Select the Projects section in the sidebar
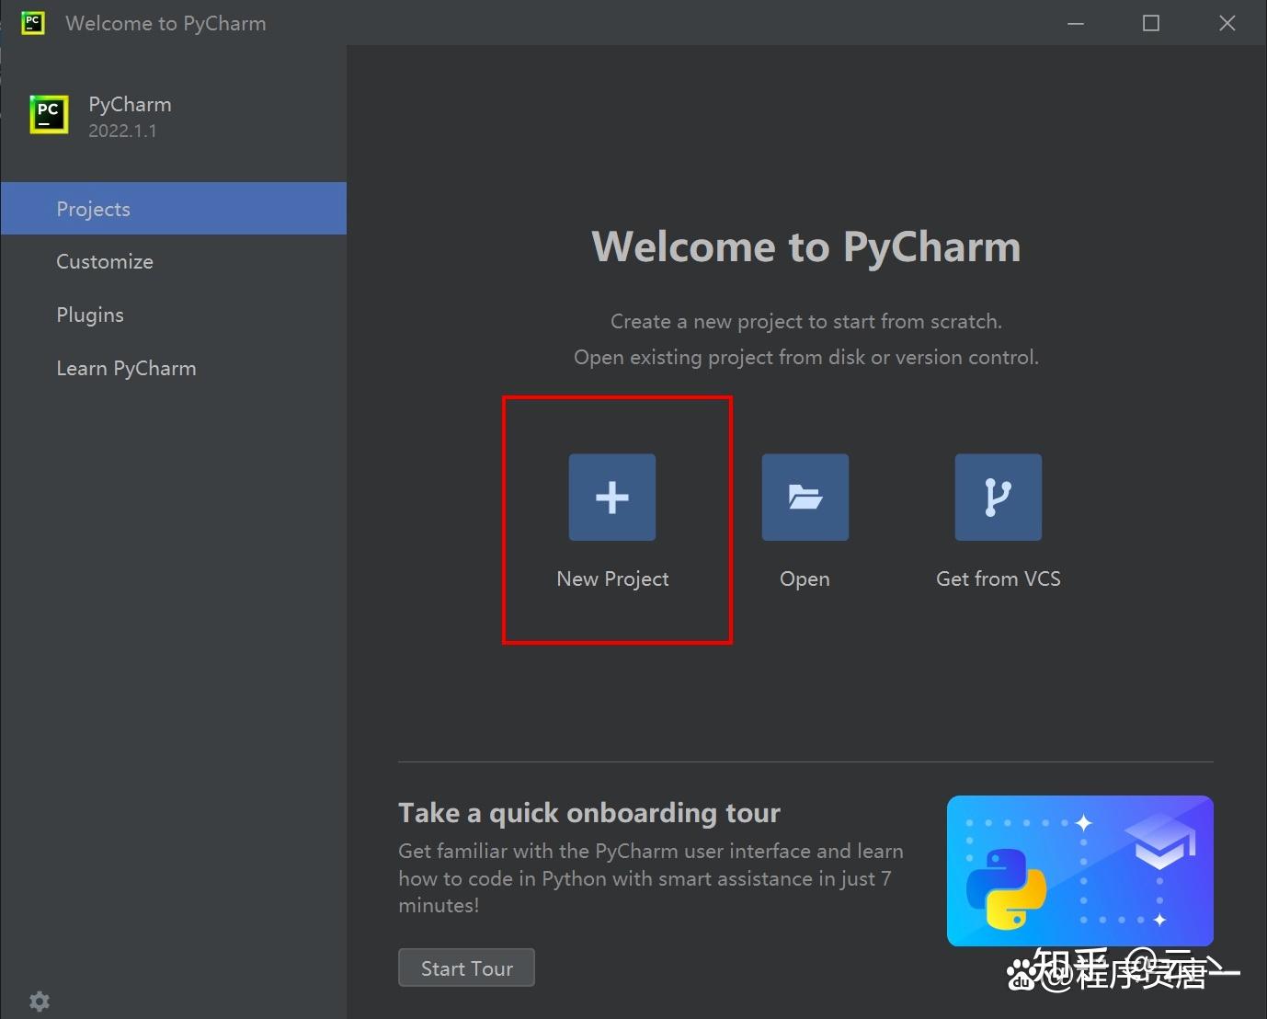 92,209
